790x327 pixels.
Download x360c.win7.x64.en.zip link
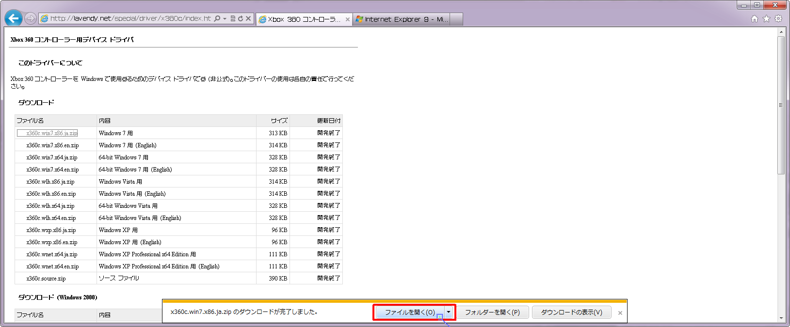pyautogui.click(x=52, y=170)
